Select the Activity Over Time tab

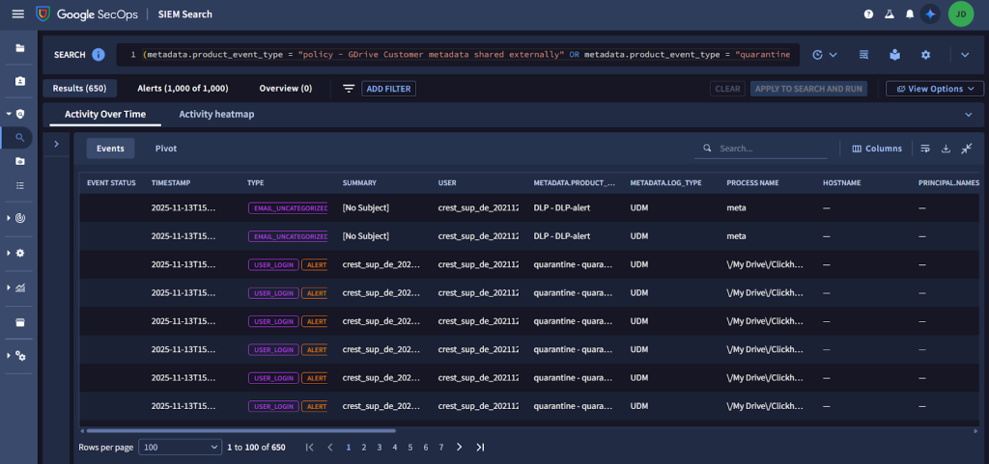click(105, 115)
